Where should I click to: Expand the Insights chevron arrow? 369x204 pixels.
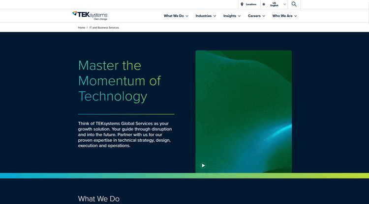[239, 16]
